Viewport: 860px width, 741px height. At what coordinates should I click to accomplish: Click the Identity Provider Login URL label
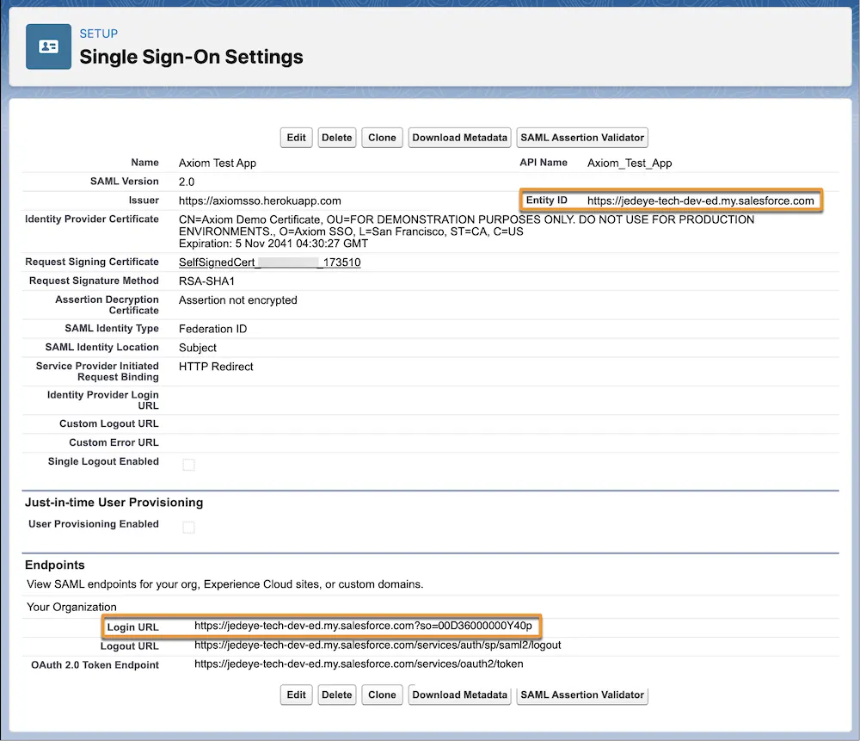(103, 400)
